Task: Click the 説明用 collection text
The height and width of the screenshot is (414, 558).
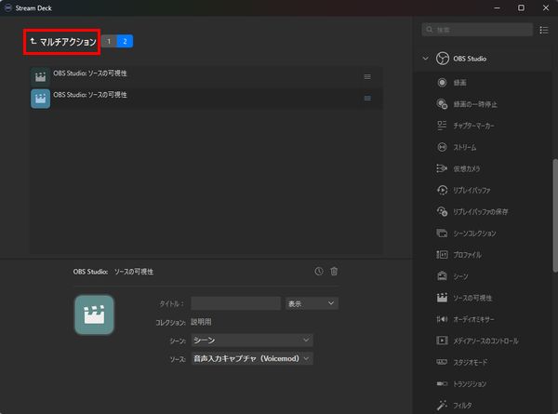Action: coord(201,322)
